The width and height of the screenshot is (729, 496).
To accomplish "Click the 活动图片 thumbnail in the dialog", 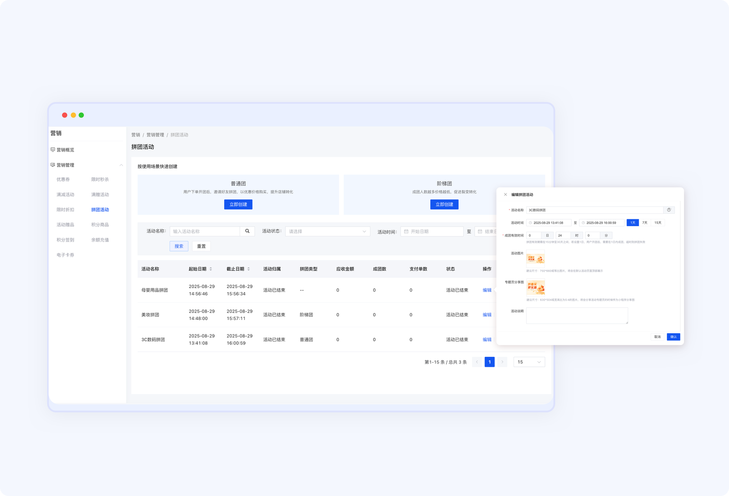I will 535,259.
